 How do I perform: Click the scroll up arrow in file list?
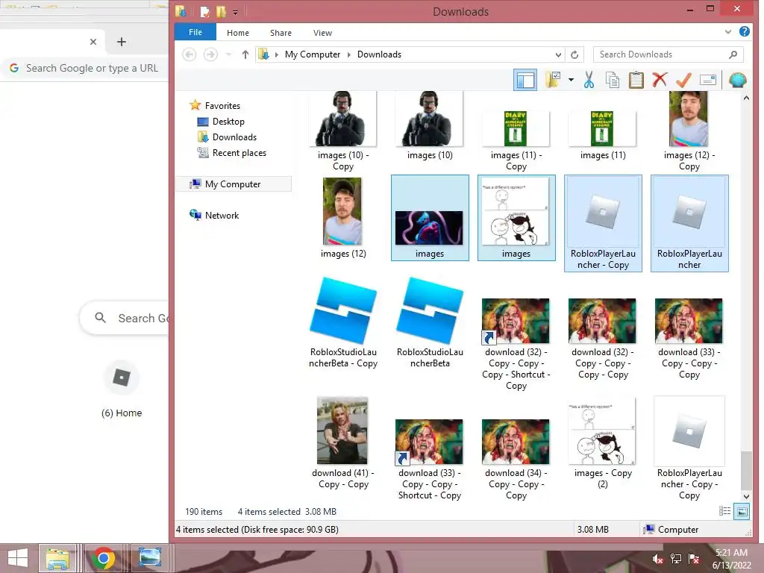746,98
